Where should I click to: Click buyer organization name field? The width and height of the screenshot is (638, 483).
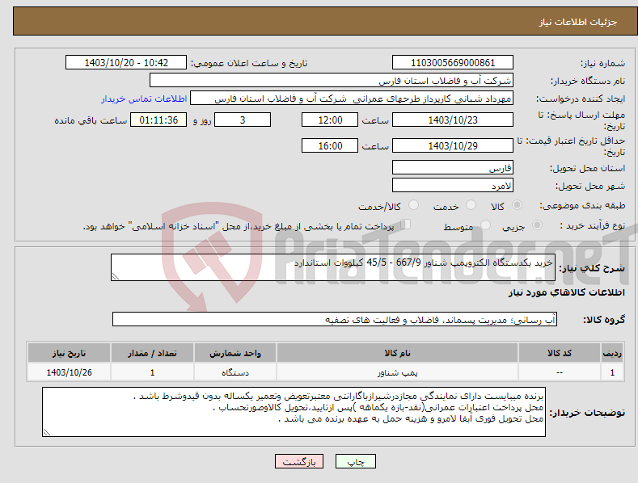click(x=332, y=81)
